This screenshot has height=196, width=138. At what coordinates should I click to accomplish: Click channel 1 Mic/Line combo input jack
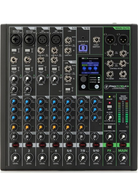(x=16, y=39)
